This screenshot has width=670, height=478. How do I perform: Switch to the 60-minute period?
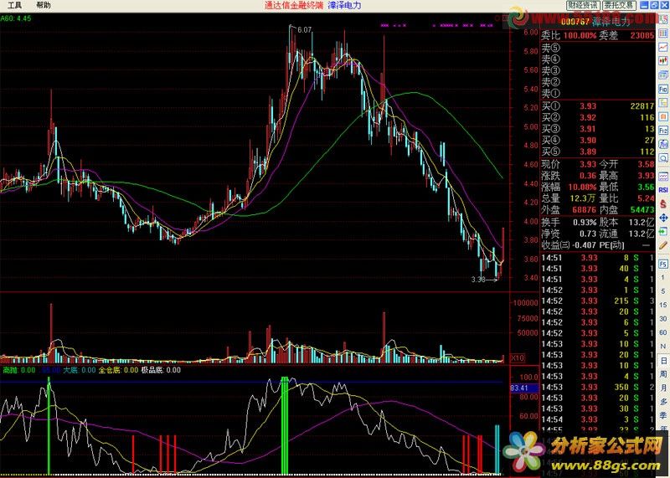pyautogui.click(x=663, y=332)
